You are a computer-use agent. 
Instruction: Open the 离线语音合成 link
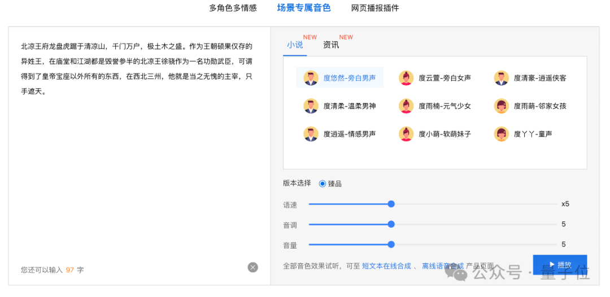point(443,266)
